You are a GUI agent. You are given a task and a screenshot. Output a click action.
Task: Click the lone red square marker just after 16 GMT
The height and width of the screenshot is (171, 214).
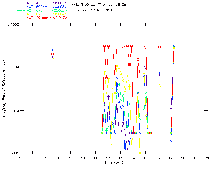160,47
